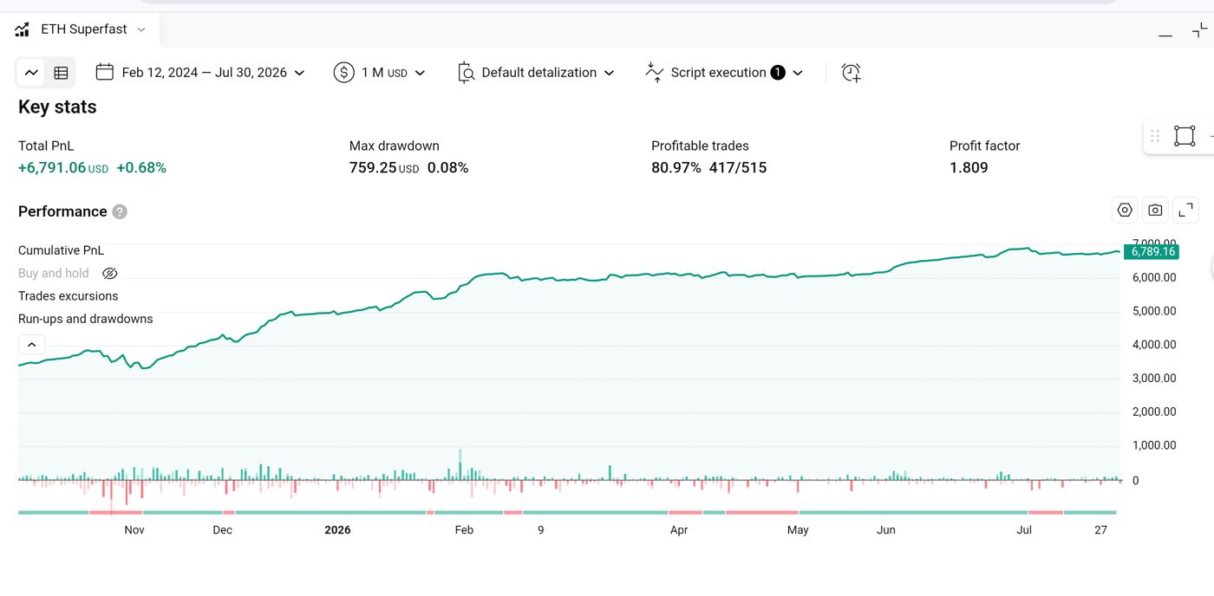Click the 417/515 trades count
The width and height of the screenshot is (1214, 596).
(x=738, y=168)
